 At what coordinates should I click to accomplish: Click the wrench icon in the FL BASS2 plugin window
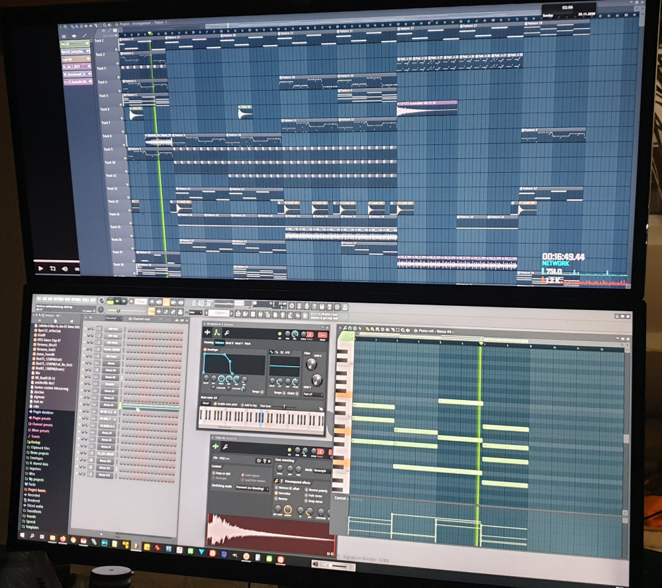[226, 333]
